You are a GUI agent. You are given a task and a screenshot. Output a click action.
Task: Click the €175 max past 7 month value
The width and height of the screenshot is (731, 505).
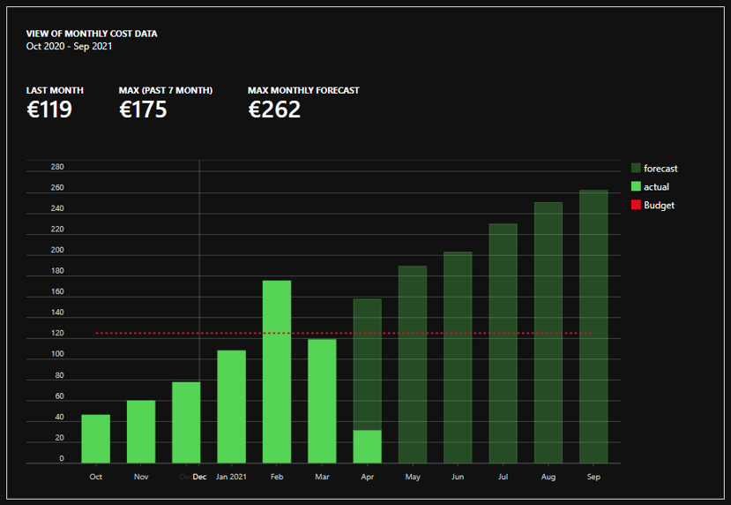point(143,109)
